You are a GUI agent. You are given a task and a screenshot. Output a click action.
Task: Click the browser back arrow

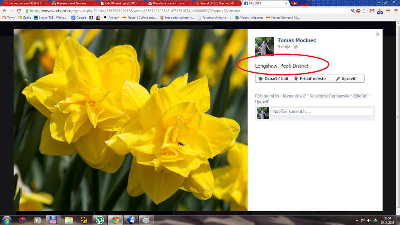tap(4, 11)
